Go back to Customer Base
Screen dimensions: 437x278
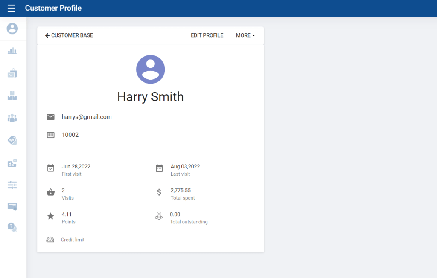point(69,35)
